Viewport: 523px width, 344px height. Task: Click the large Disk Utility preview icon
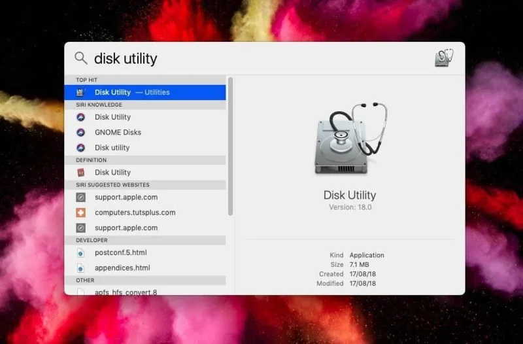350,138
